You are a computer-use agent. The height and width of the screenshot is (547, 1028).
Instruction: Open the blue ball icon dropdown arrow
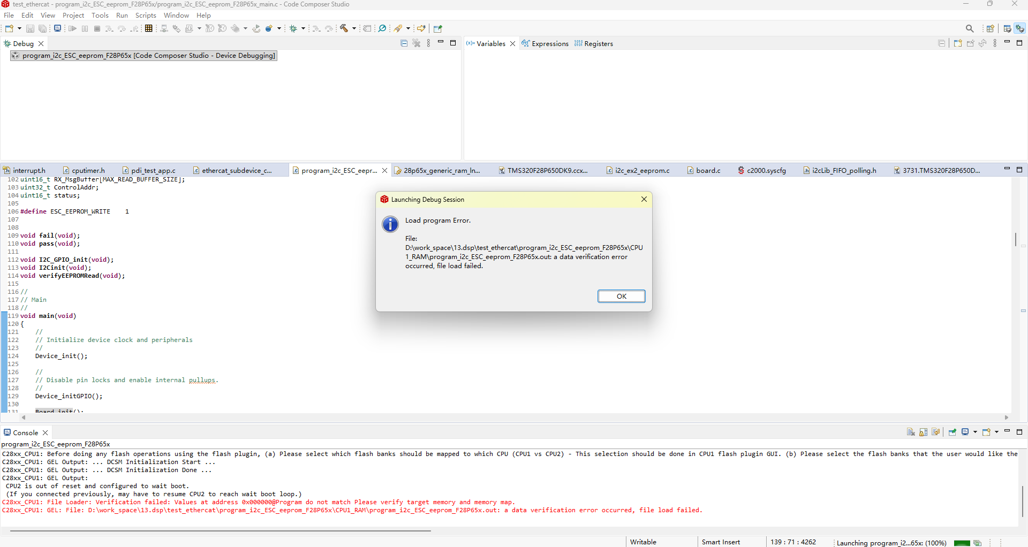pyautogui.click(x=279, y=28)
